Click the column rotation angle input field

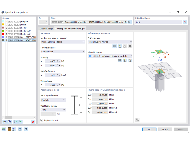(x=50, y=75)
